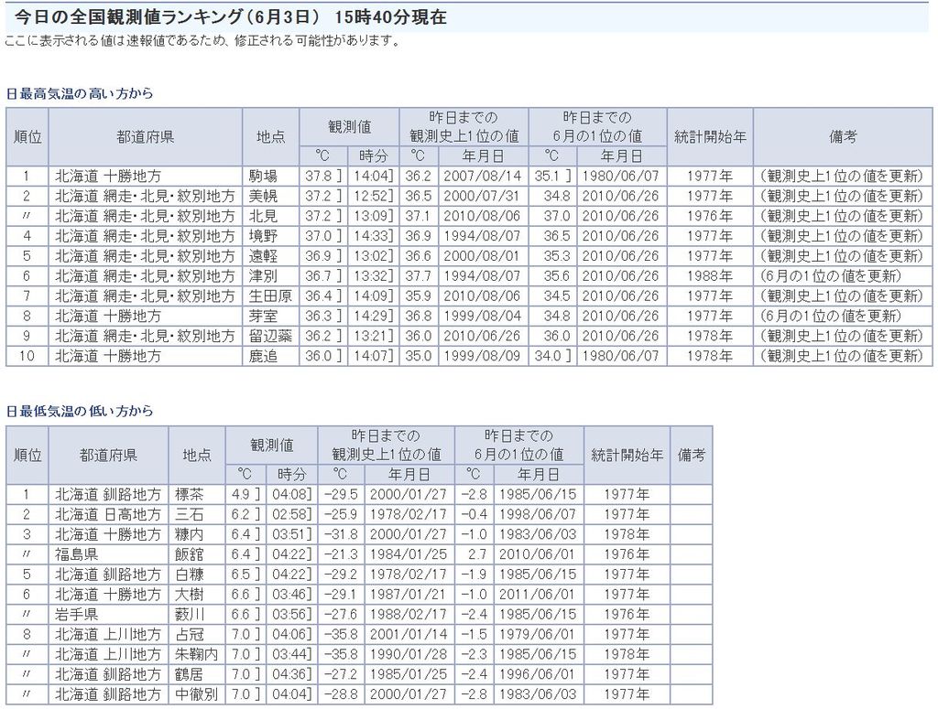The height and width of the screenshot is (709, 938).
Task: Open the 美幌 station entry
Action: (x=263, y=196)
